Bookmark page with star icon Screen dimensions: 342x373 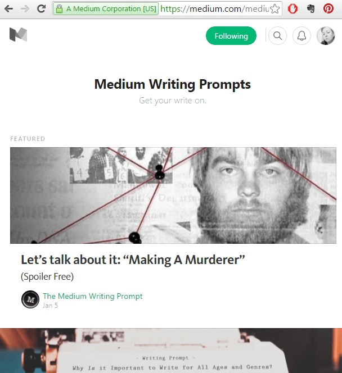[275, 9]
